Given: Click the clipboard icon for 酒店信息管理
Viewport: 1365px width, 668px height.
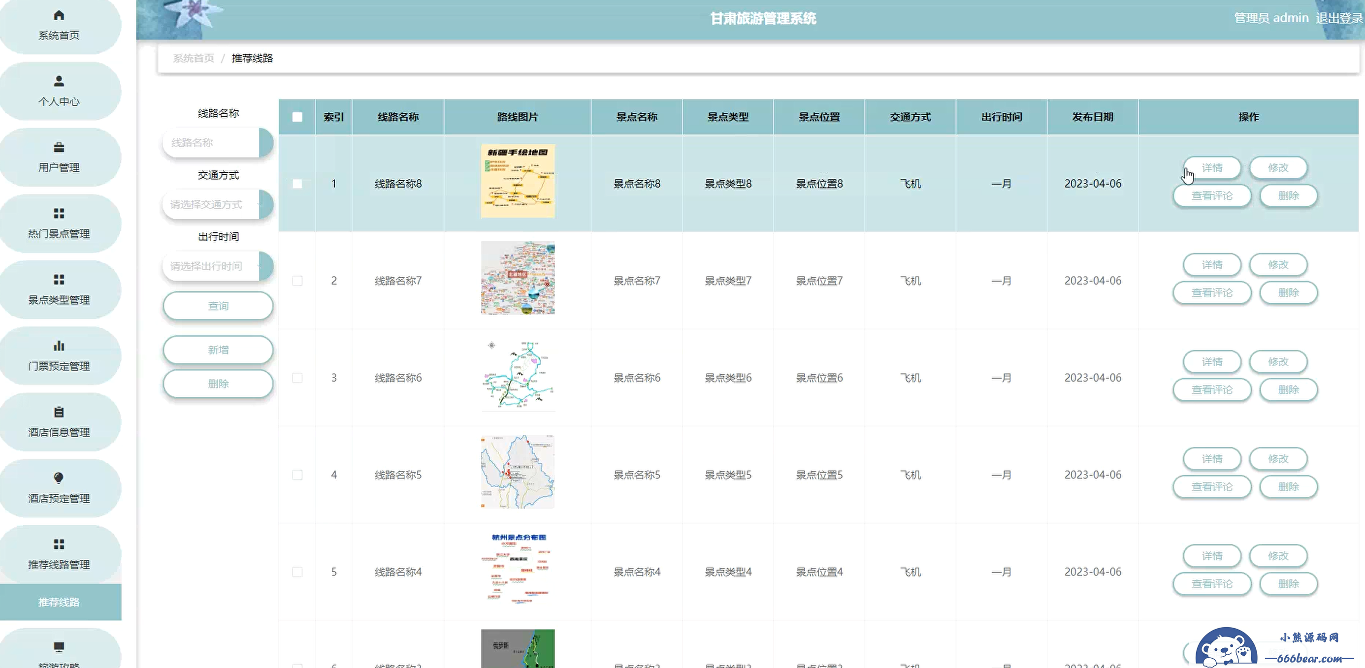Looking at the screenshot, I should point(59,412).
